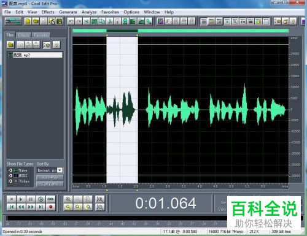Jump to the beginning of the waveform
Screen dimensions: 307x236
pos(12,207)
